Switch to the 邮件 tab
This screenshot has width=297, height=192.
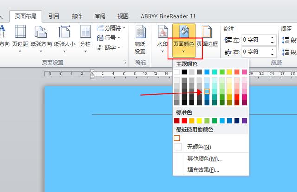point(77,16)
